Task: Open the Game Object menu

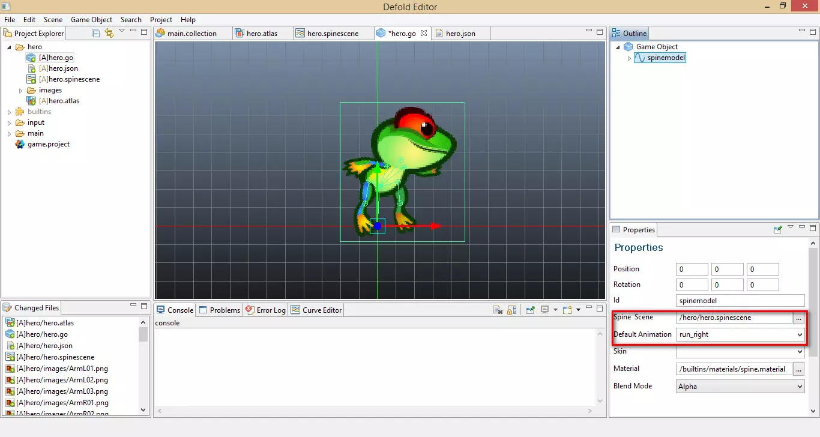Action: coord(91,20)
